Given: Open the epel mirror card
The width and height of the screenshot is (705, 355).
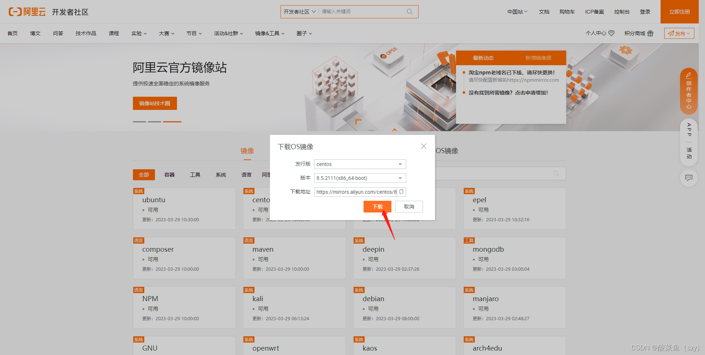Looking at the screenshot, I should [515, 209].
